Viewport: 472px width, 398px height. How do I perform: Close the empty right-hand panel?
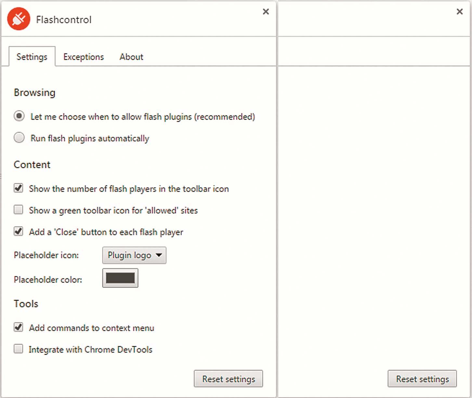point(459,12)
